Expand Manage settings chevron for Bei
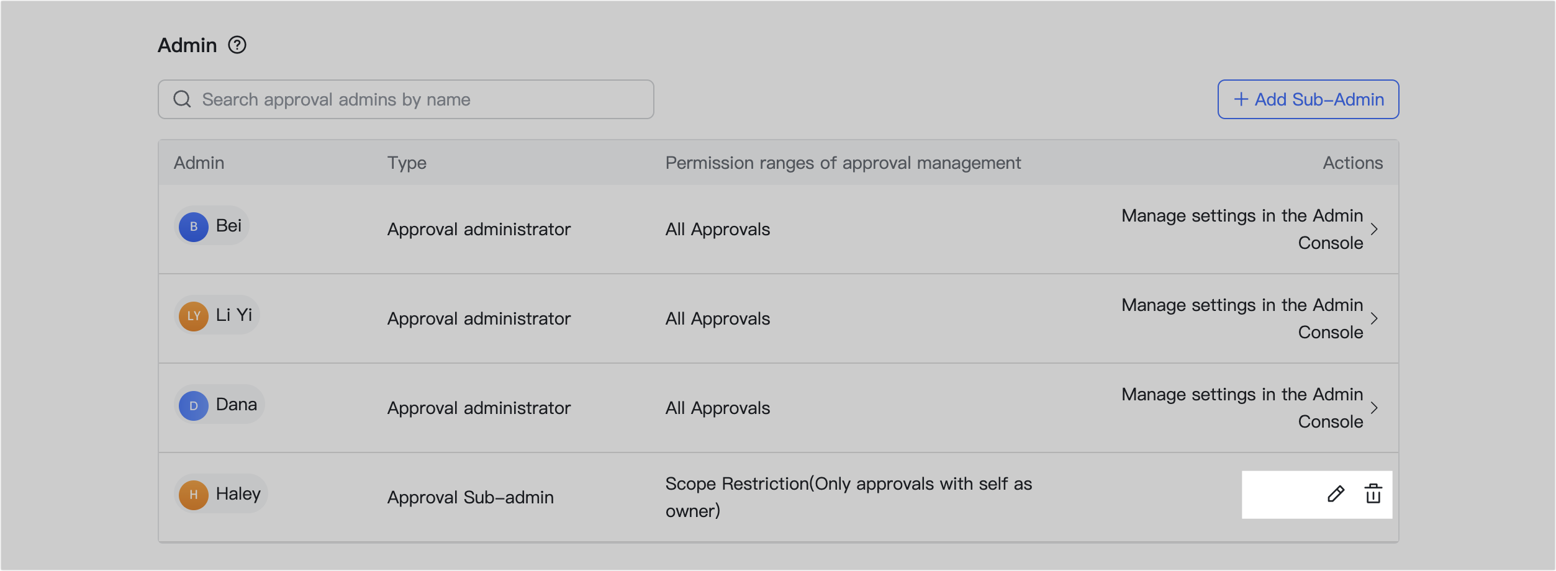1556x571 pixels. (x=1375, y=229)
